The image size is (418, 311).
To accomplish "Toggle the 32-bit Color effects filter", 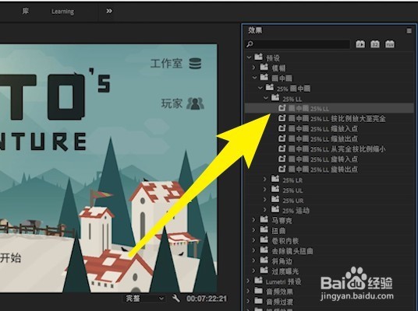I will tap(375, 44).
